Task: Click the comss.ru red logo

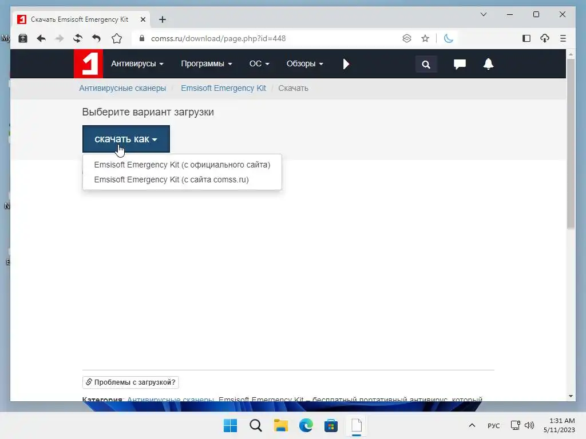Action: (x=88, y=64)
